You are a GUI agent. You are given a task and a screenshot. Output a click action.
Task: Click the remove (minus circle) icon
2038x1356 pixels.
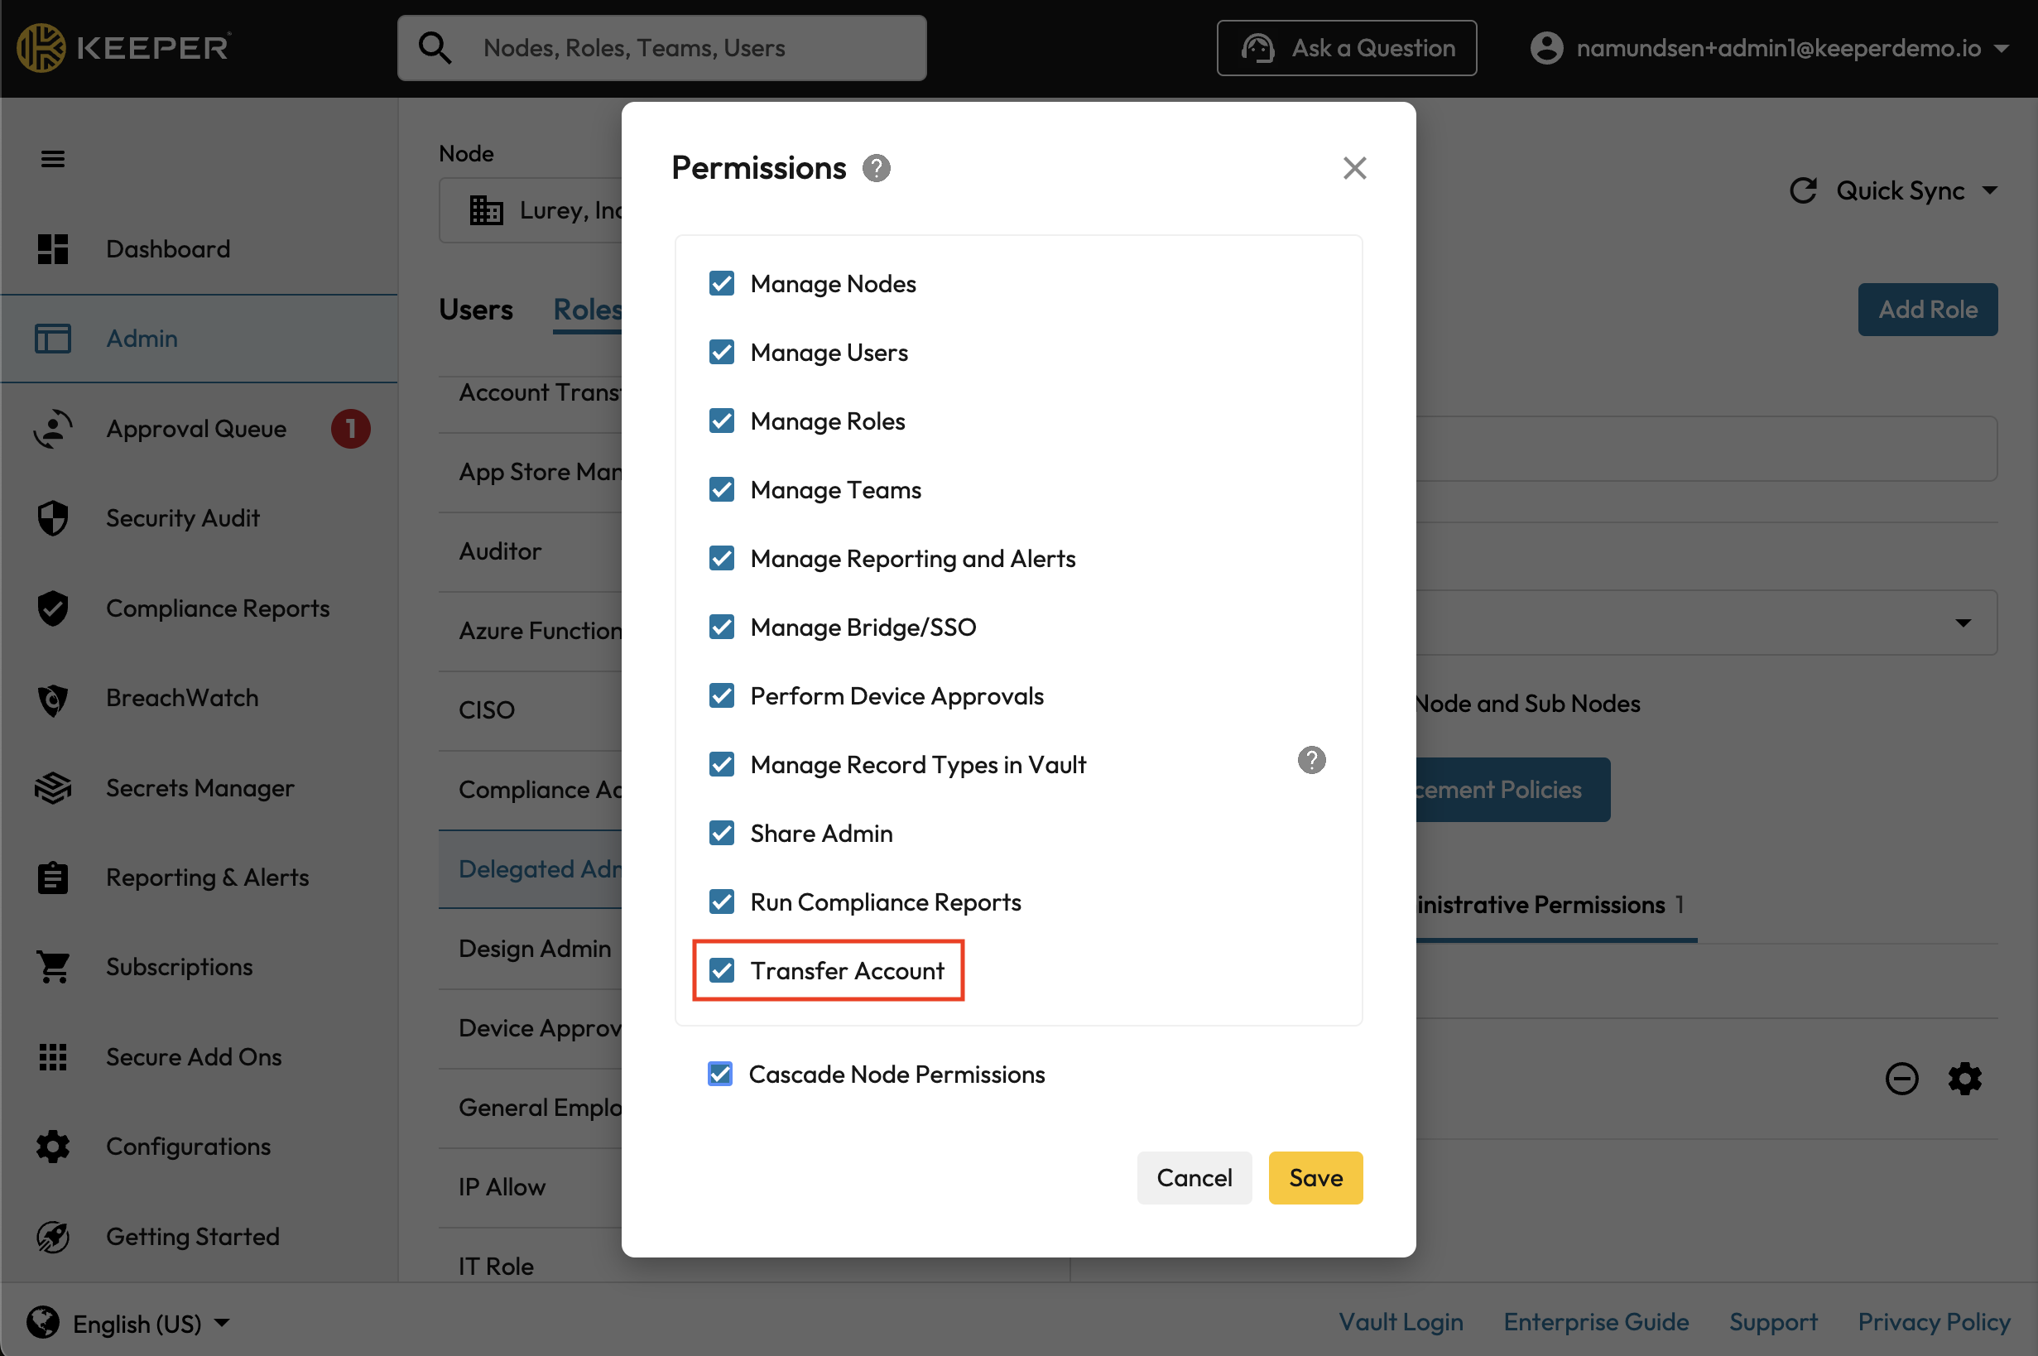point(1901,1079)
